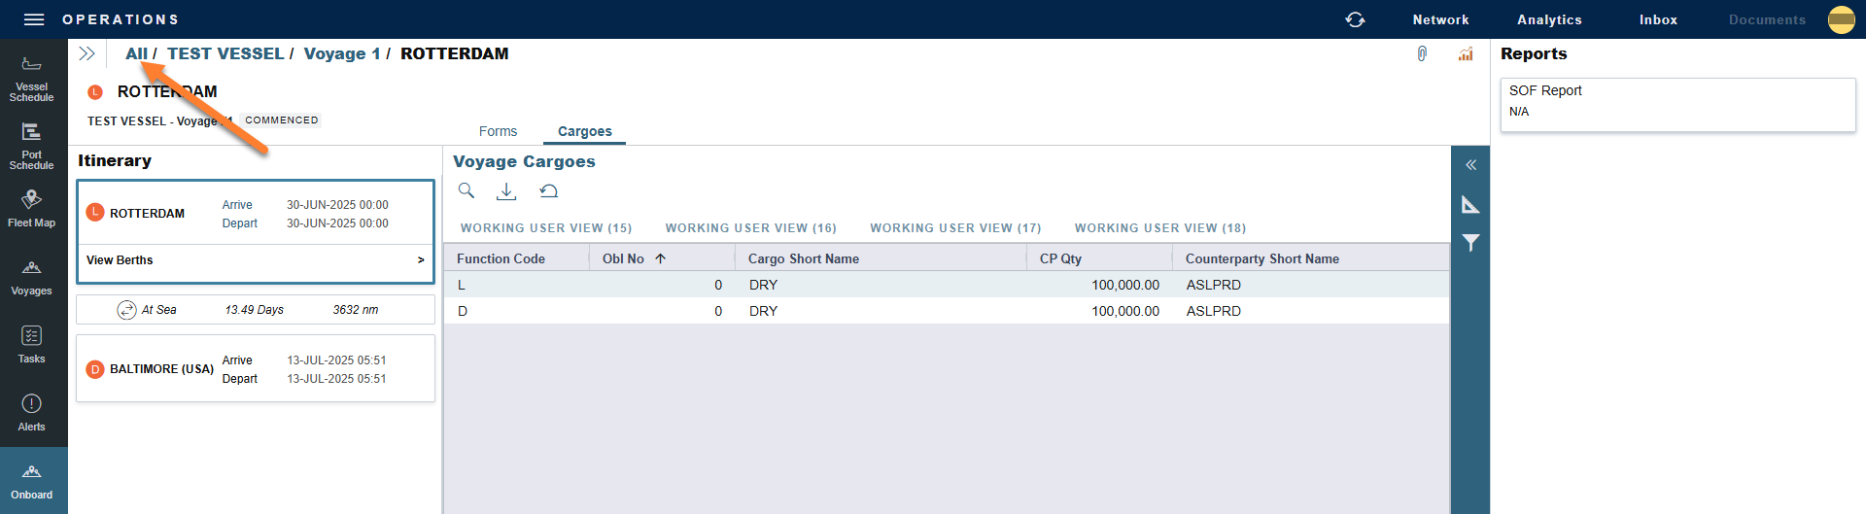Select Working User View (15)
The image size is (1866, 514).
(x=546, y=228)
